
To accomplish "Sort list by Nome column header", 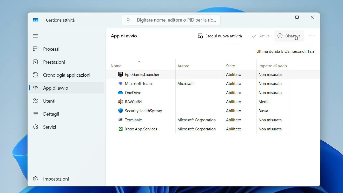I will point(116,66).
